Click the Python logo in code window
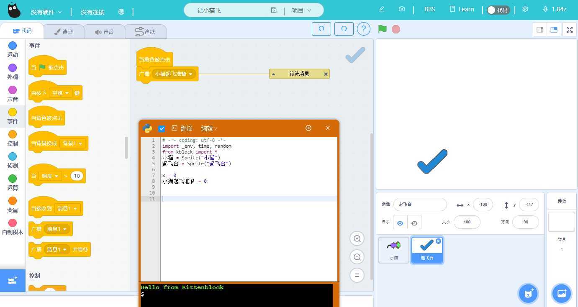 147,128
